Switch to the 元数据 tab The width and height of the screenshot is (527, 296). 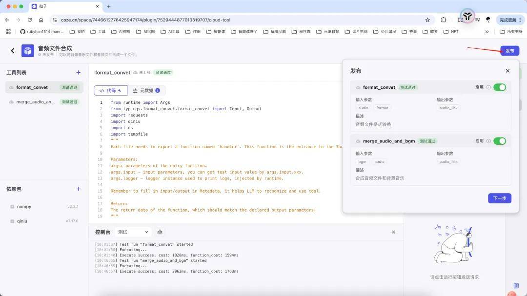point(146,91)
